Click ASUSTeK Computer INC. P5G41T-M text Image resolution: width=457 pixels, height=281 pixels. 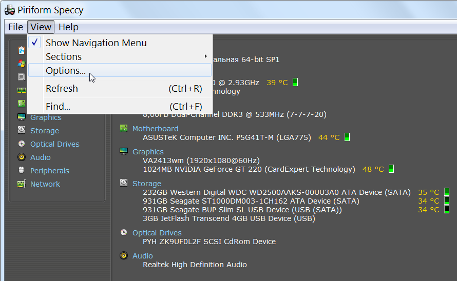click(227, 137)
